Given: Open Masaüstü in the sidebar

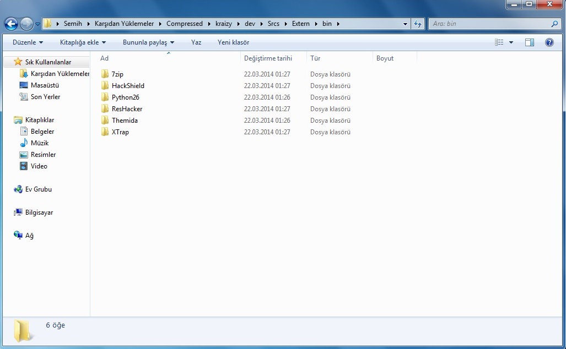Looking at the screenshot, I should pyautogui.click(x=45, y=85).
